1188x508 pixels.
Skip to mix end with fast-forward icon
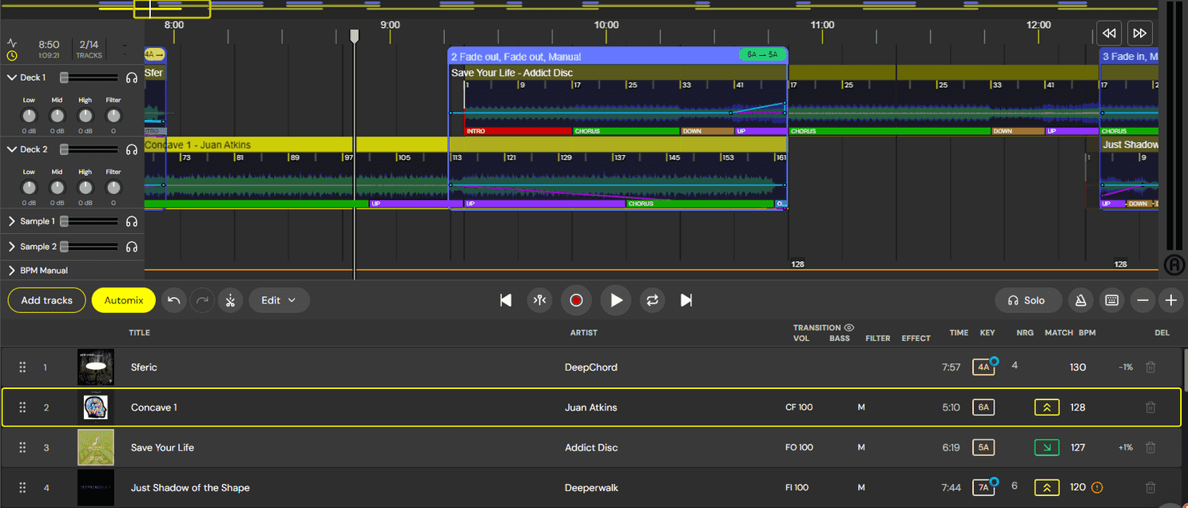pyautogui.click(x=1140, y=33)
